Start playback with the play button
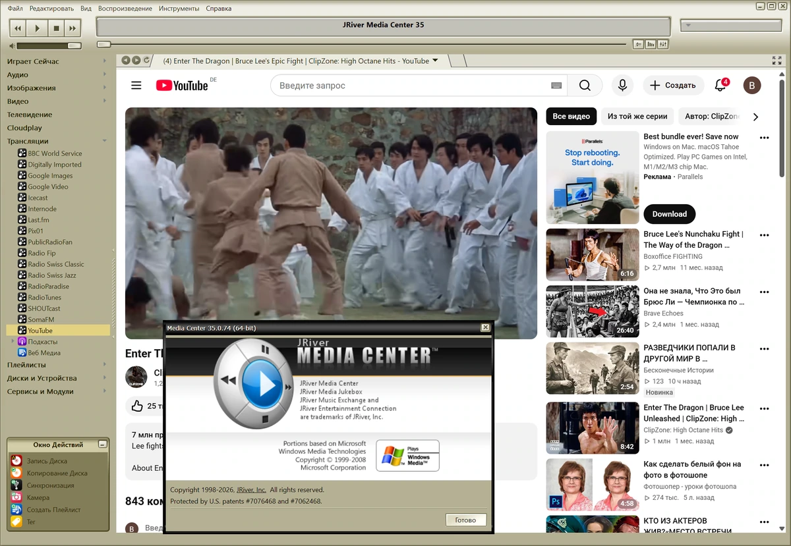Viewport: 791px width, 546px height. (x=37, y=28)
